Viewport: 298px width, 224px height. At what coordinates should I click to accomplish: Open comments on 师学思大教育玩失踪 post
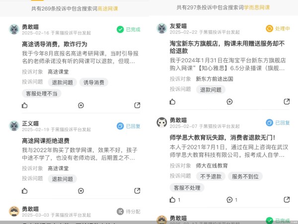pos(232,200)
